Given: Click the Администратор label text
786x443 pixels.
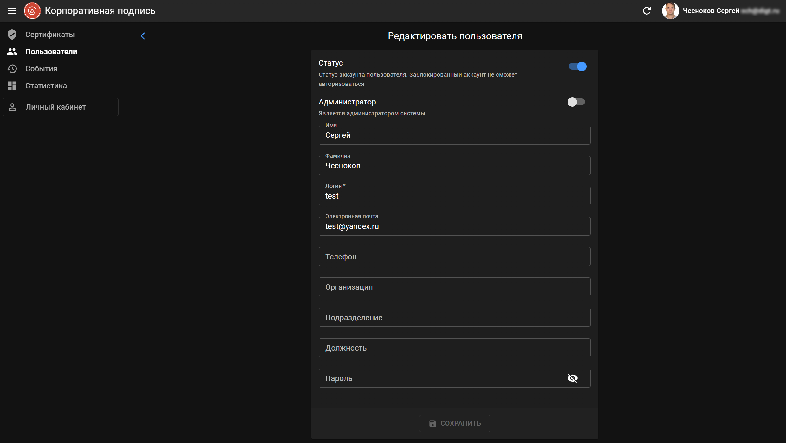Looking at the screenshot, I should [347, 102].
